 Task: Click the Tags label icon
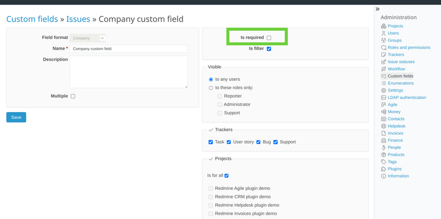point(383,162)
